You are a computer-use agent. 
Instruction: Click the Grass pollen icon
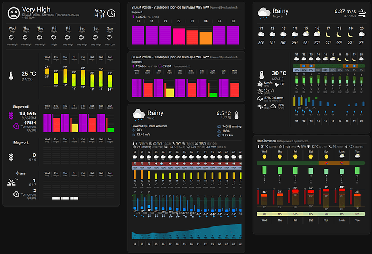click(12, 181)
